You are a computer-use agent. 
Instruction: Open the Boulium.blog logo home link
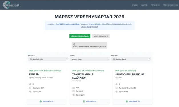pos(11,5)
